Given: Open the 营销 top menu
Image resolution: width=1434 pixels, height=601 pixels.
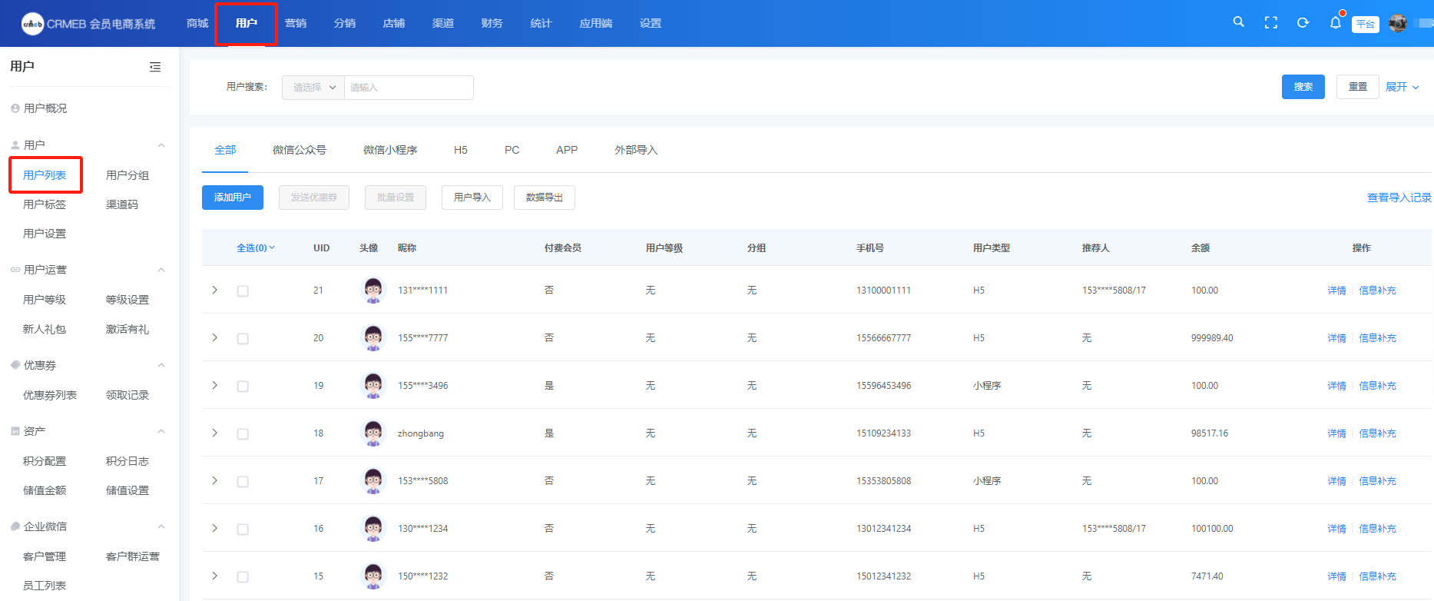Looking at the screenshot, I should pyautogui.click(x=296, y=23).
